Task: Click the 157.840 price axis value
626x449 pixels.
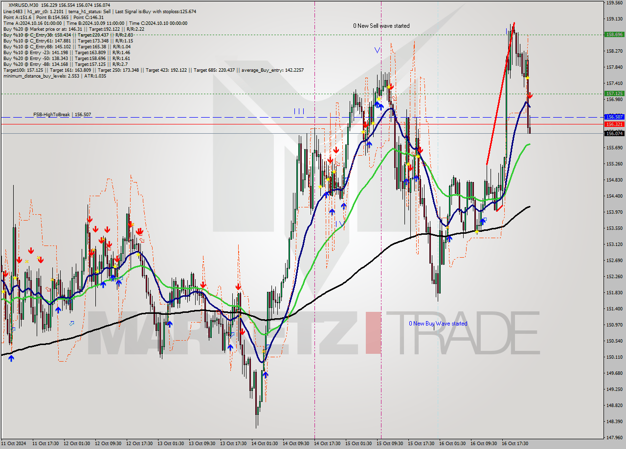Action: 615,67
